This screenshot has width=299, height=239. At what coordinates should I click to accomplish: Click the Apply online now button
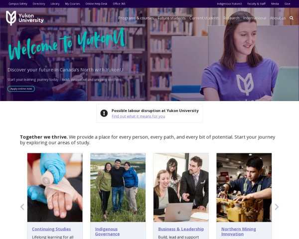tap(21, 89)
